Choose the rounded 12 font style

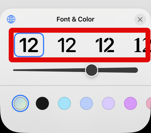(67, 45)
